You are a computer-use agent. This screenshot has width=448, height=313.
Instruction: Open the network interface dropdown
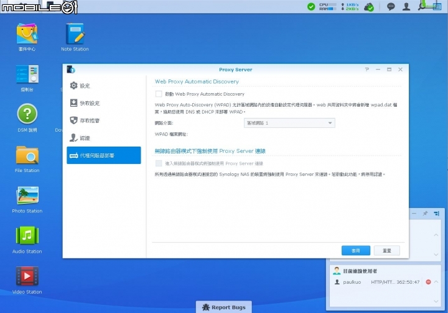289,123
